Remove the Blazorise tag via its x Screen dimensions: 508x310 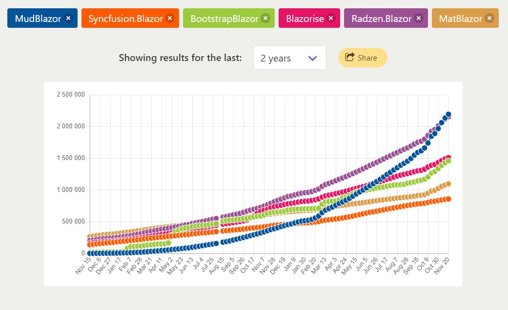tap(331, 18)
